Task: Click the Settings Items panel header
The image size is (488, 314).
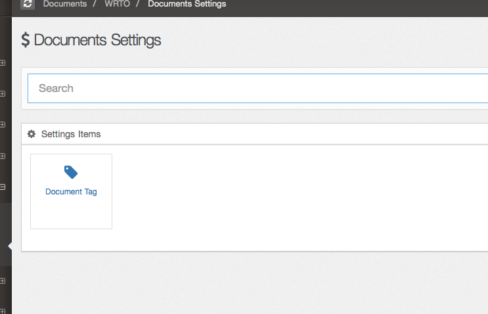Action: [255, 134]
